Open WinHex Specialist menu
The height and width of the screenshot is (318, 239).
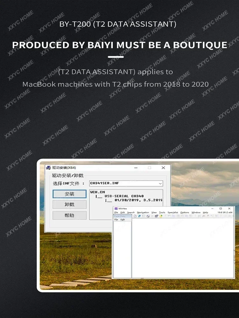pos(173,212)
